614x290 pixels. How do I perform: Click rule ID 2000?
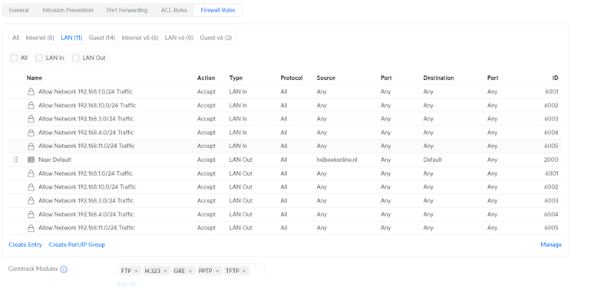coord(551,160)
